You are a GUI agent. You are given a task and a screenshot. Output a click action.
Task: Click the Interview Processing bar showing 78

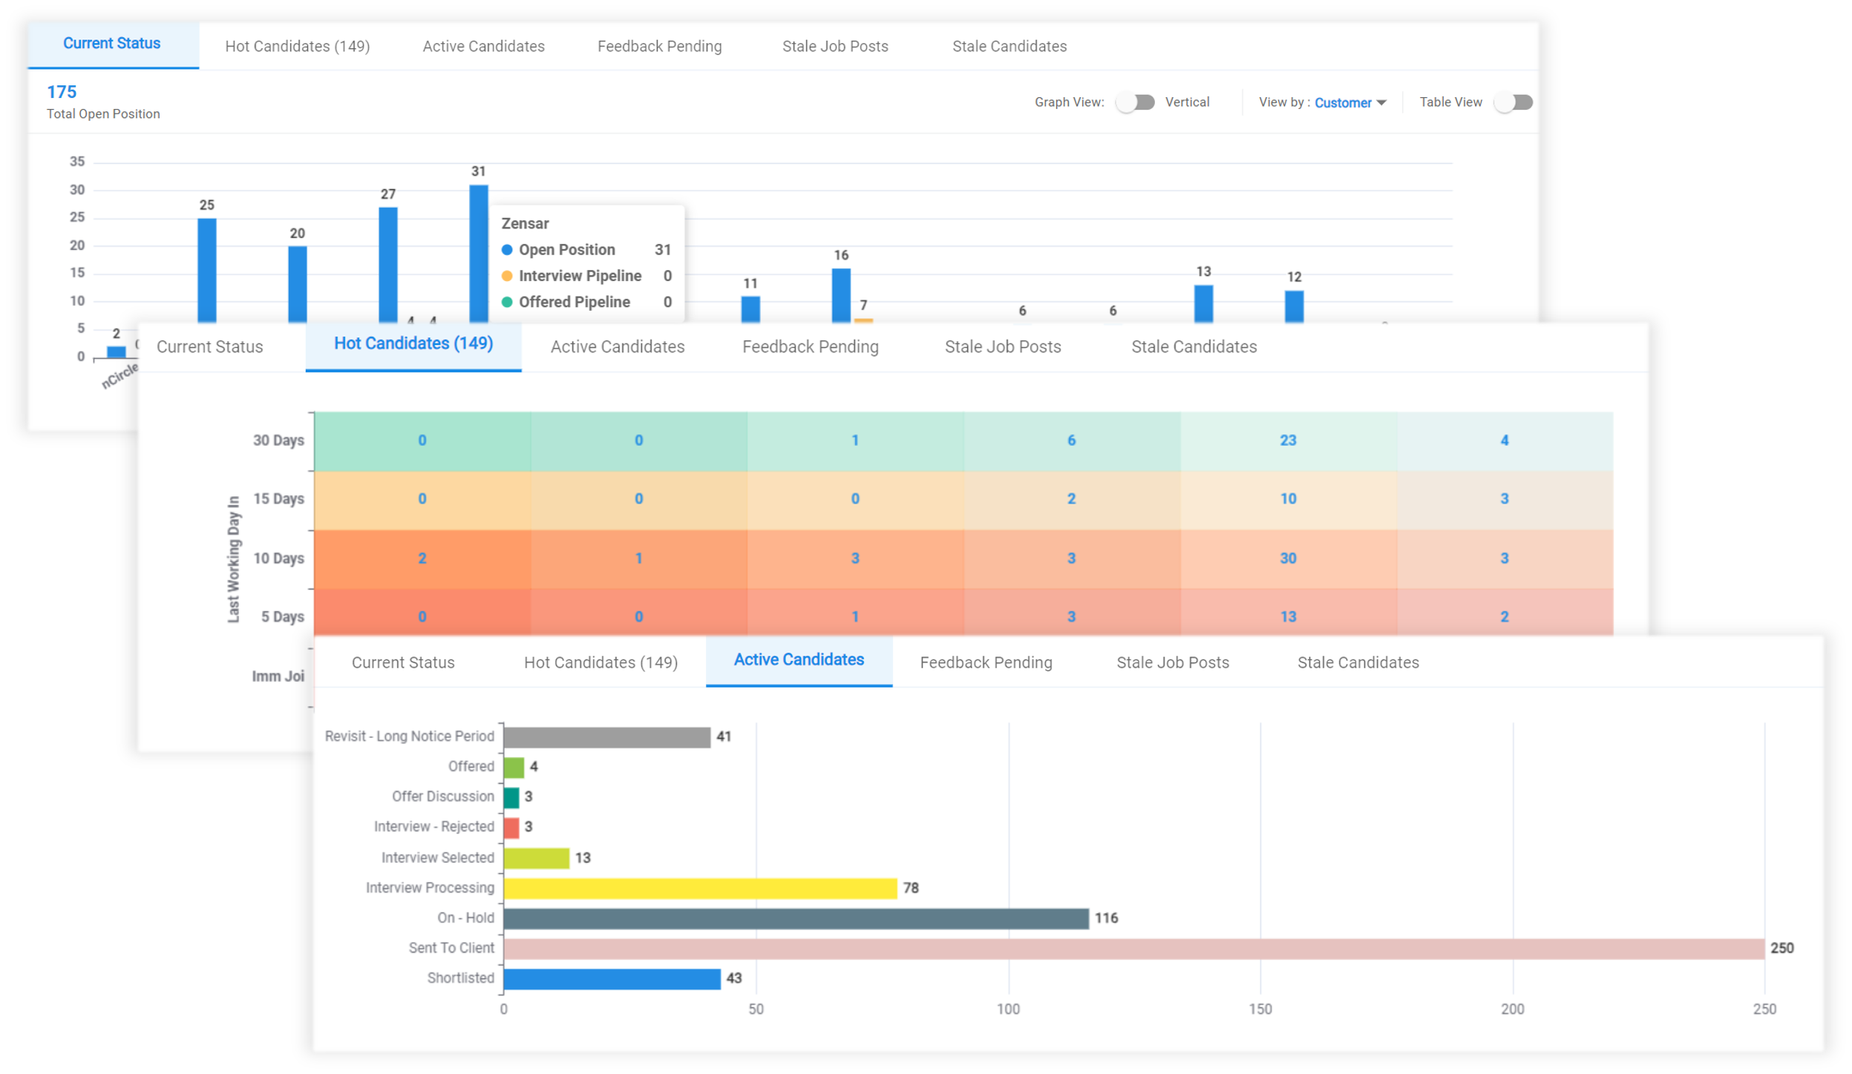(x=698, y=887)
